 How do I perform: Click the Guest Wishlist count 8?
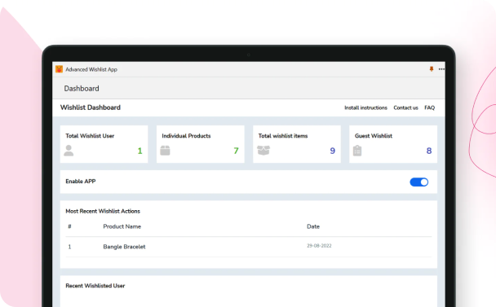pos(429,151)
